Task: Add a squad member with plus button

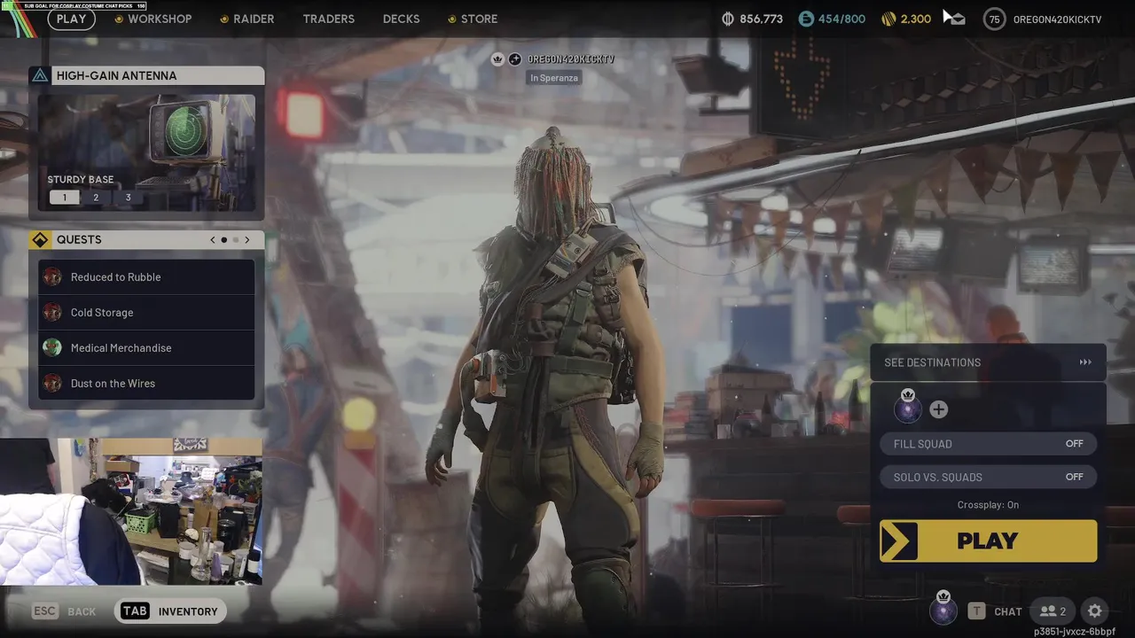Action: [x=938, y=409]
